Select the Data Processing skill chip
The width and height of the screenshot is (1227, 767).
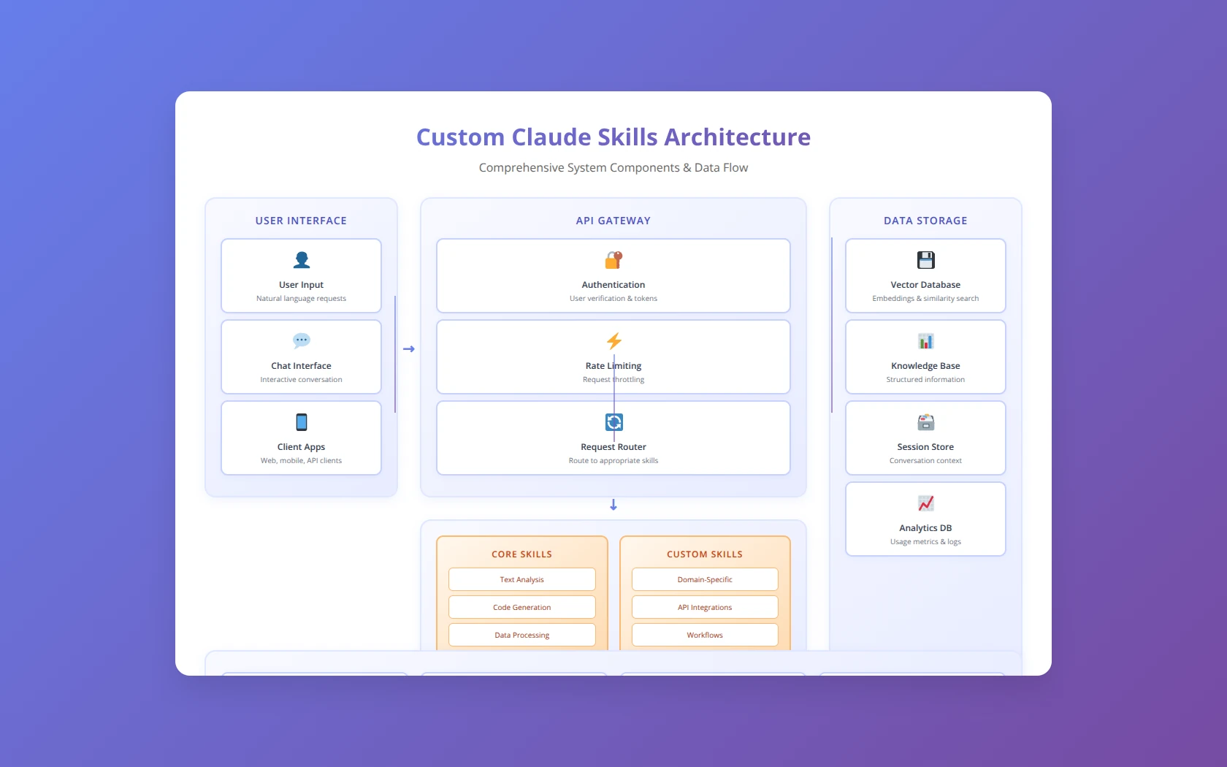pos(522,635)
